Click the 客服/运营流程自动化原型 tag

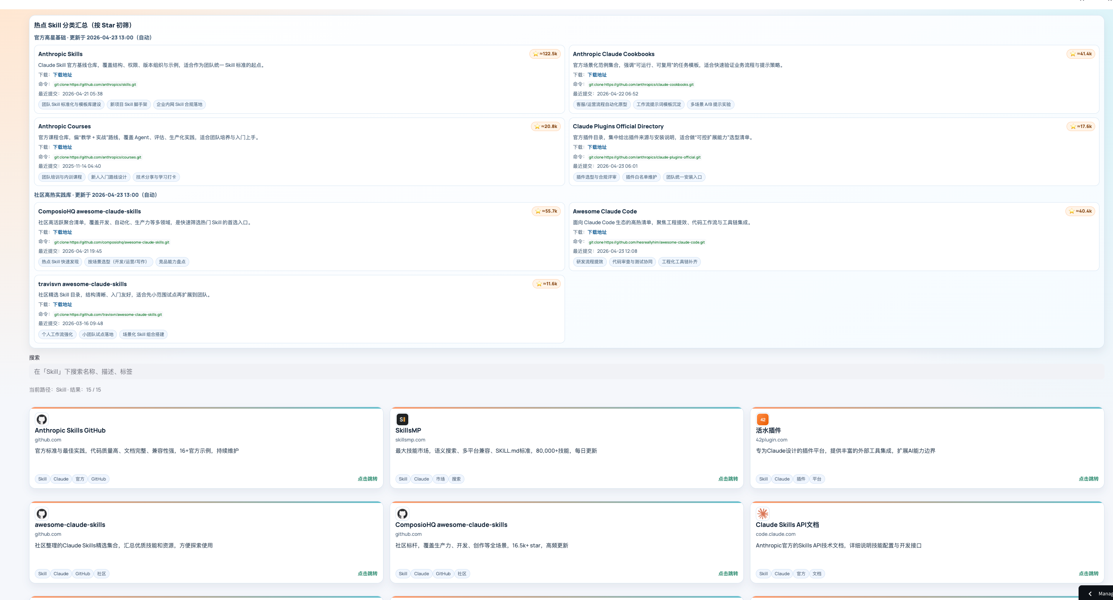click(601, 104)
